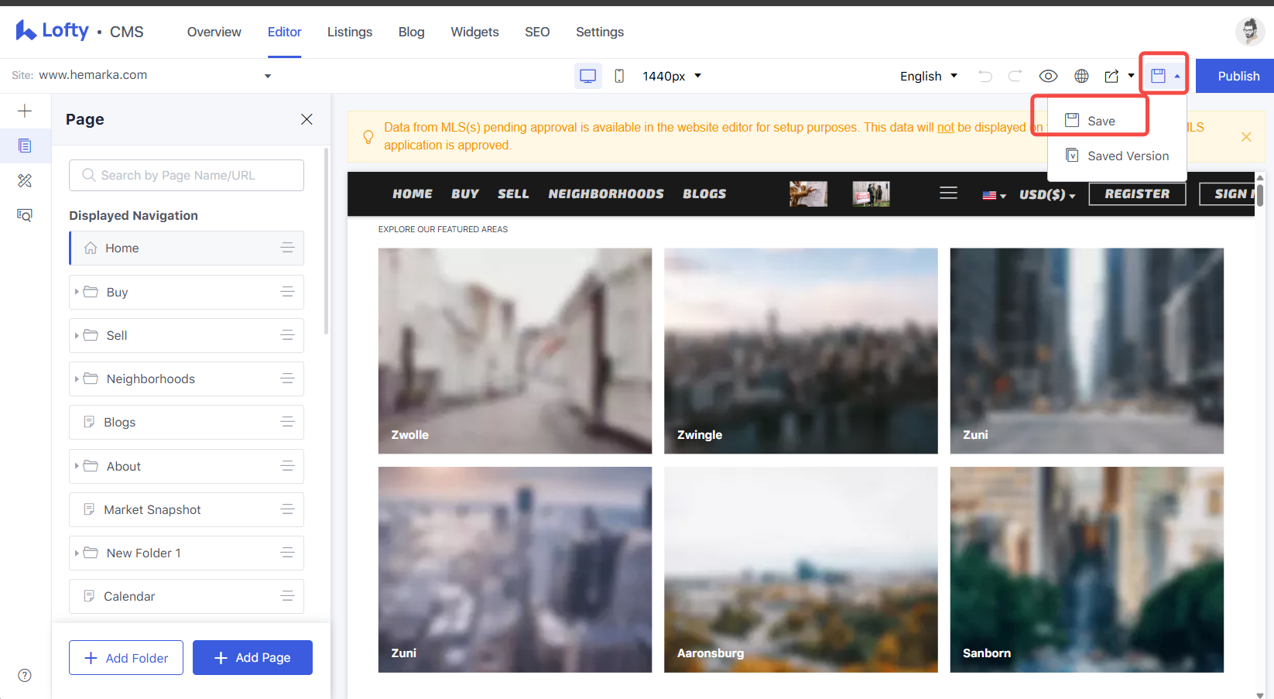This screenshot has width=1274, height=699.
Task: Click the Market Snapshot reorder handle
Action: click(287, 509)
